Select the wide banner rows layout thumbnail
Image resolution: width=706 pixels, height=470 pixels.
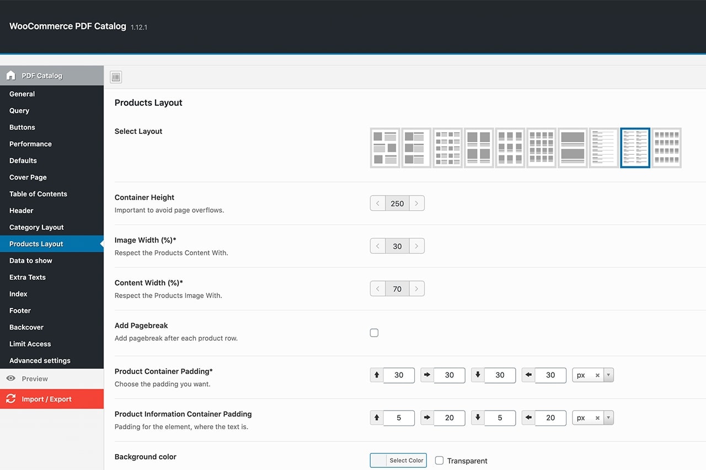[x=573, y=147]
